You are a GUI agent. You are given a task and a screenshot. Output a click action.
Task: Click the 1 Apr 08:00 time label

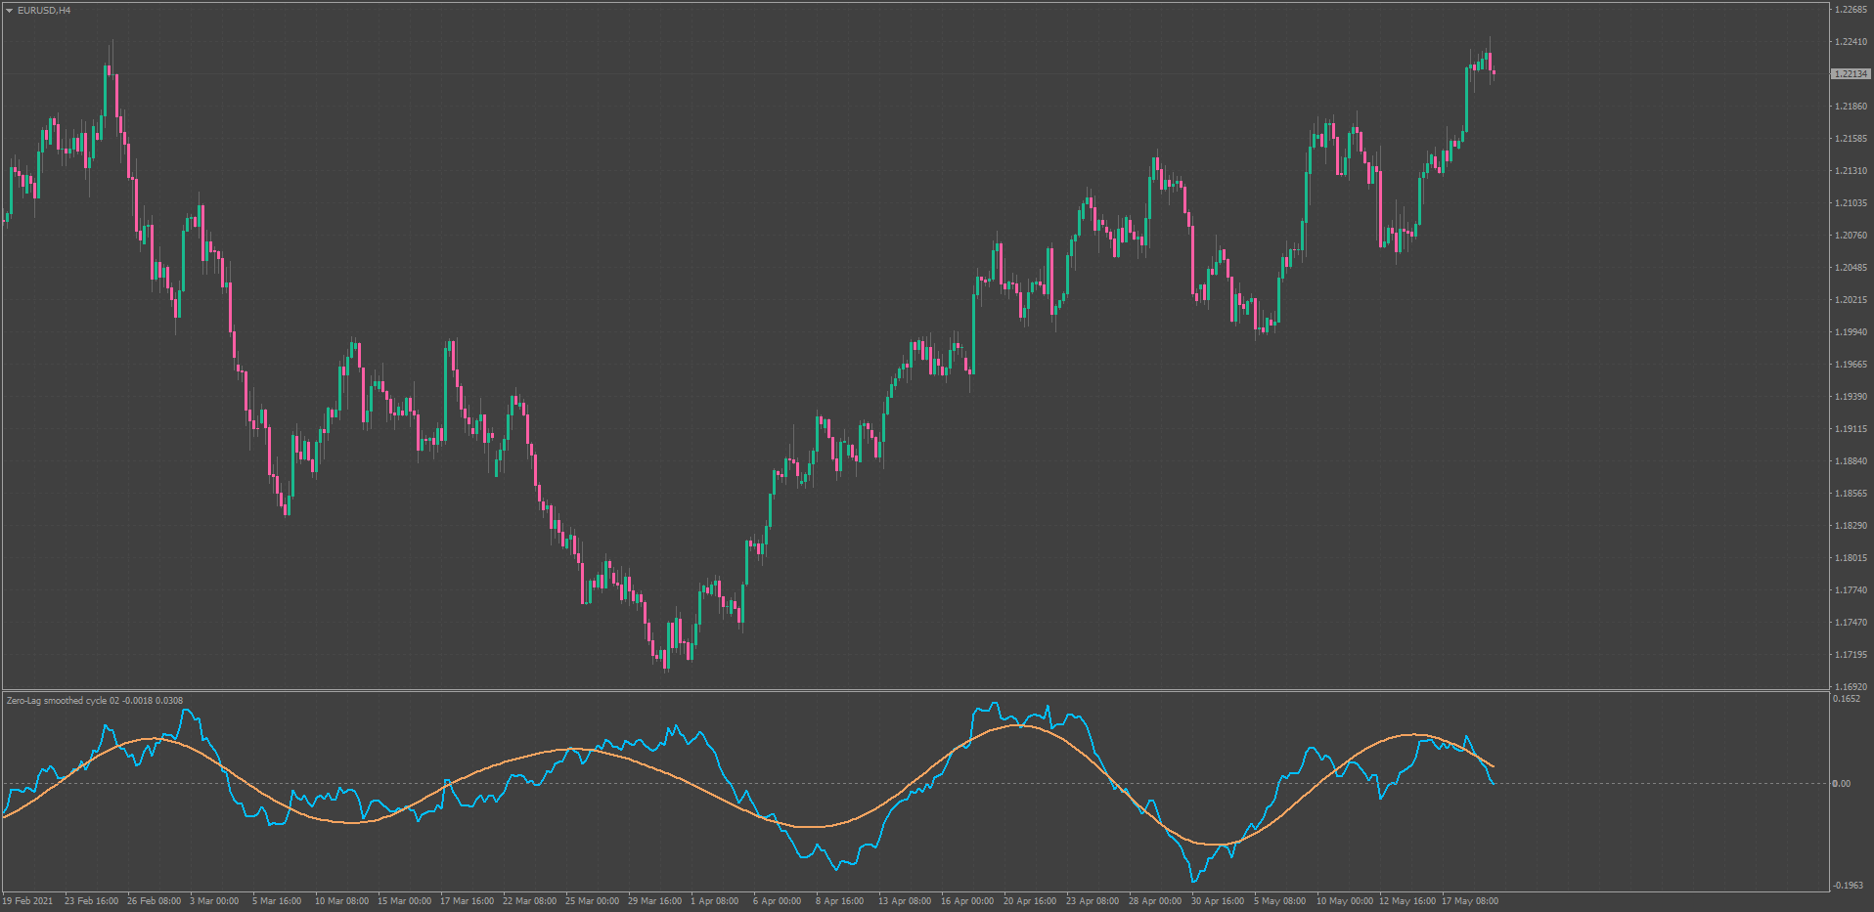[x=715, y=901]
